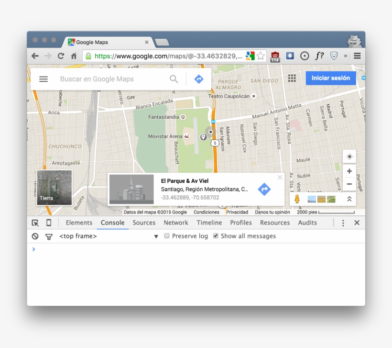Screen dimensions: 392x348
Task: Open the Chrome hamburger menu
Action: pos(357,56)
